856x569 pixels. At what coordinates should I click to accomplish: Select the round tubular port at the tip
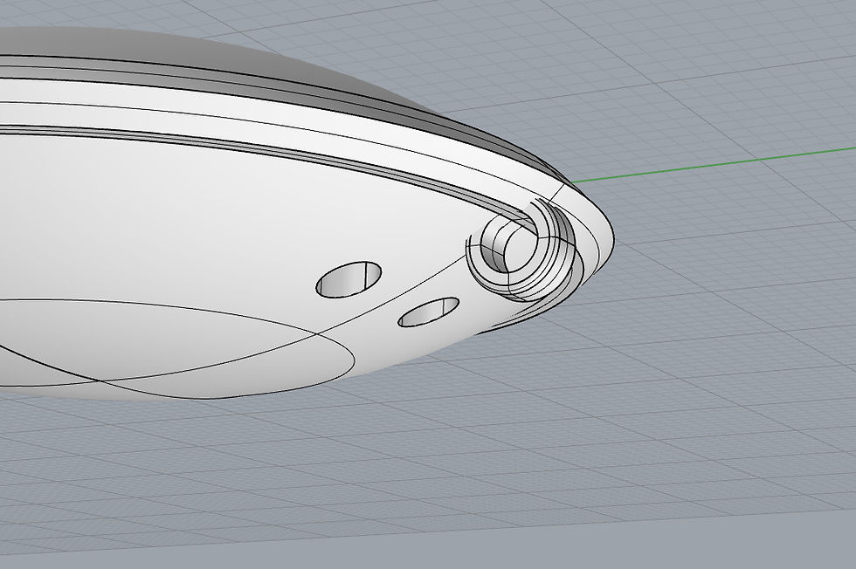[x=523, y=249]
